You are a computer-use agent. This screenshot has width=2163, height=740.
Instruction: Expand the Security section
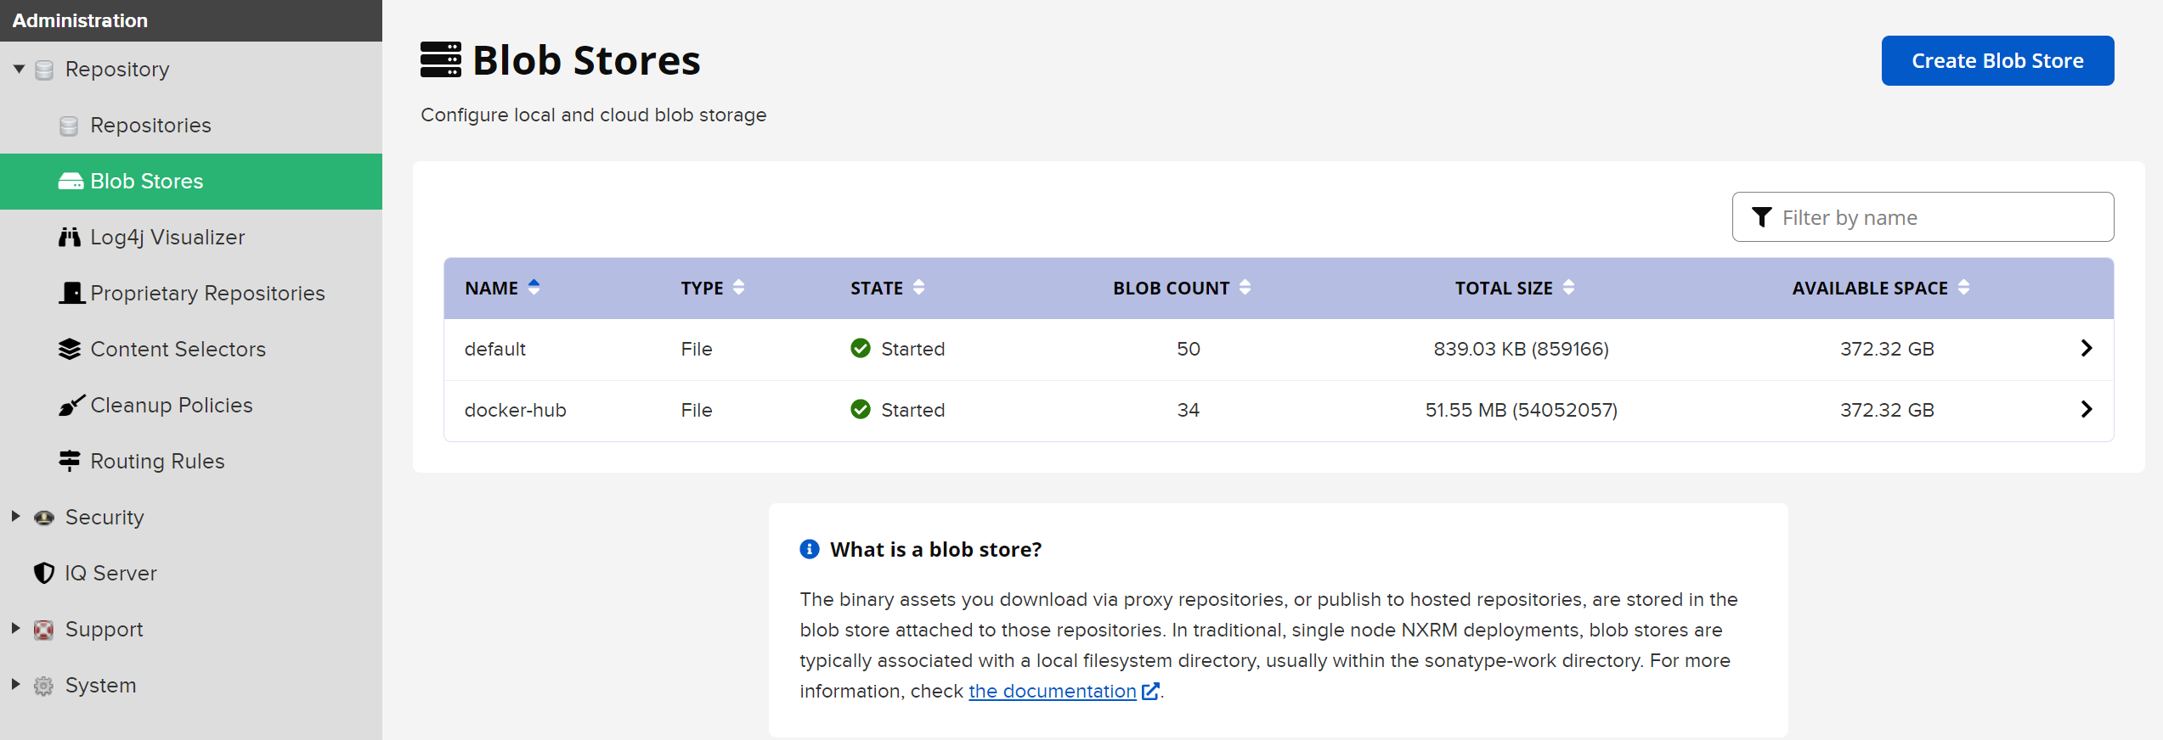15,517
